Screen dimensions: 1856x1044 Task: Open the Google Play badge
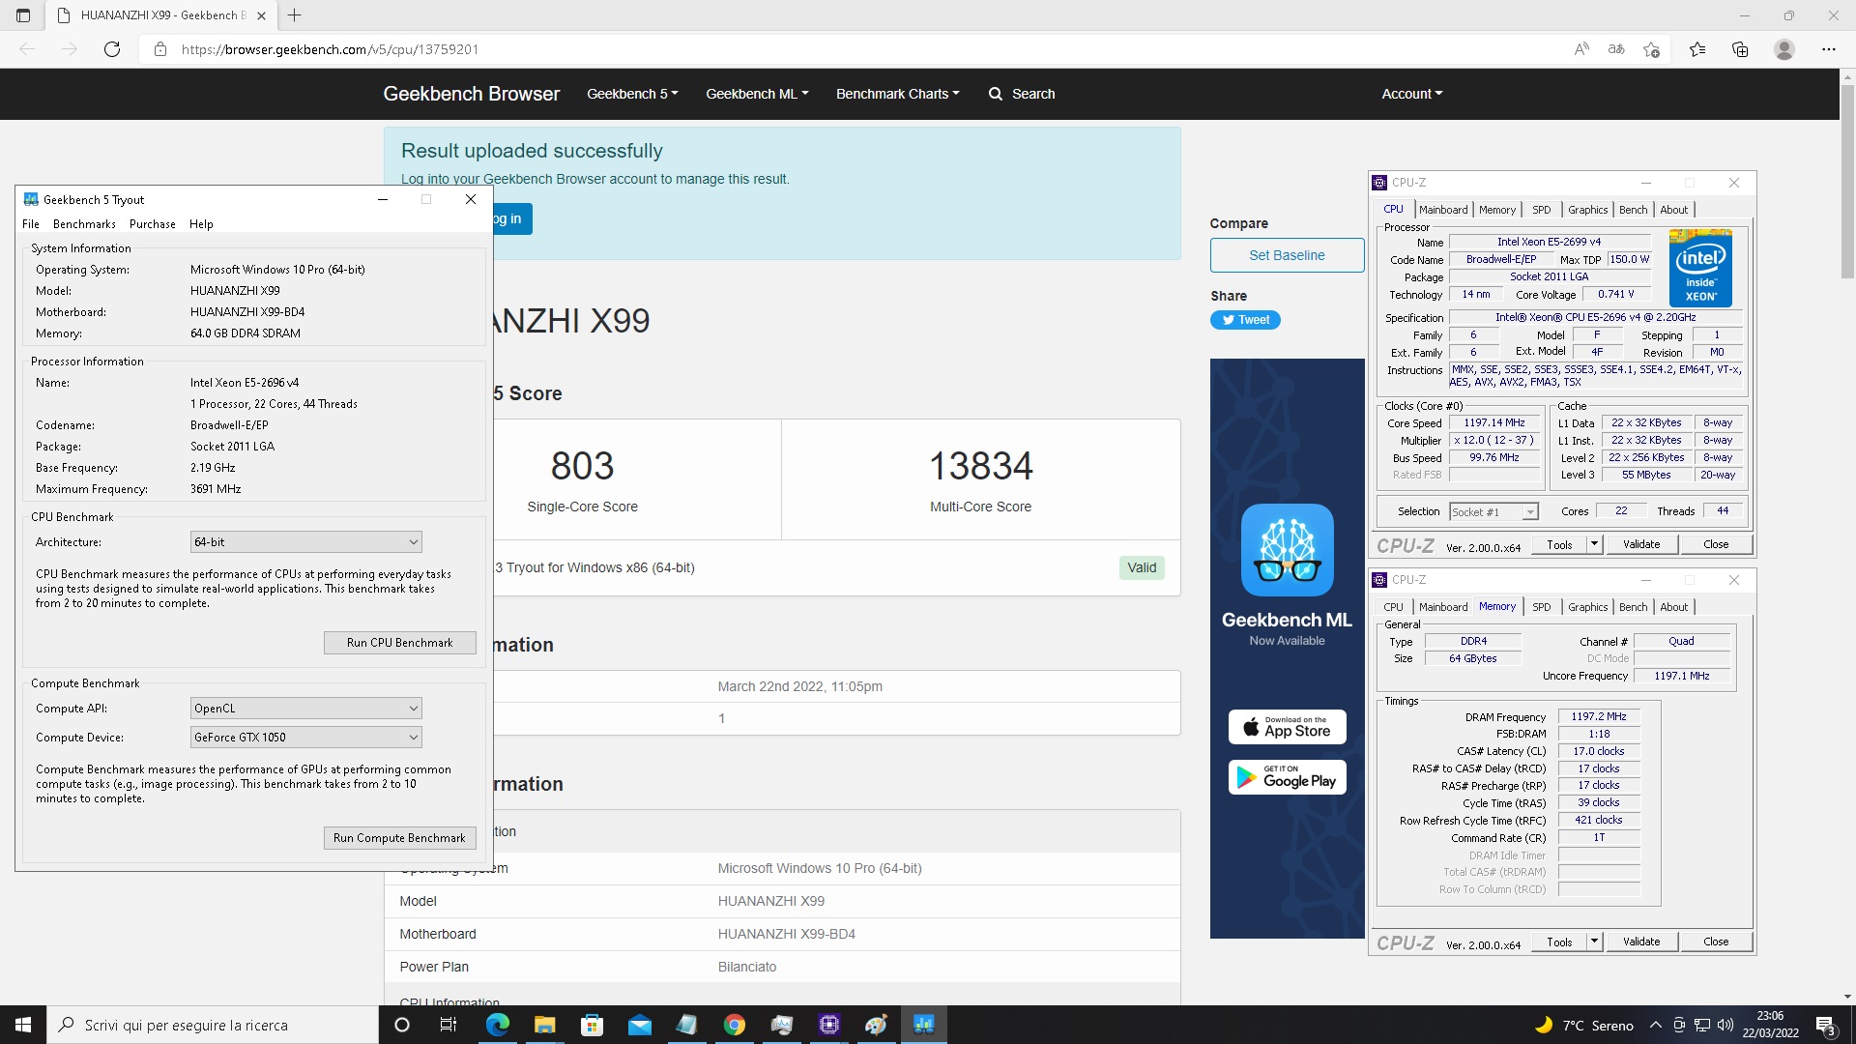1287,777
